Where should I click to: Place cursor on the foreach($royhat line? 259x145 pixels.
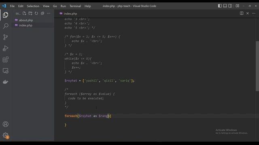[x=88, y=116]
